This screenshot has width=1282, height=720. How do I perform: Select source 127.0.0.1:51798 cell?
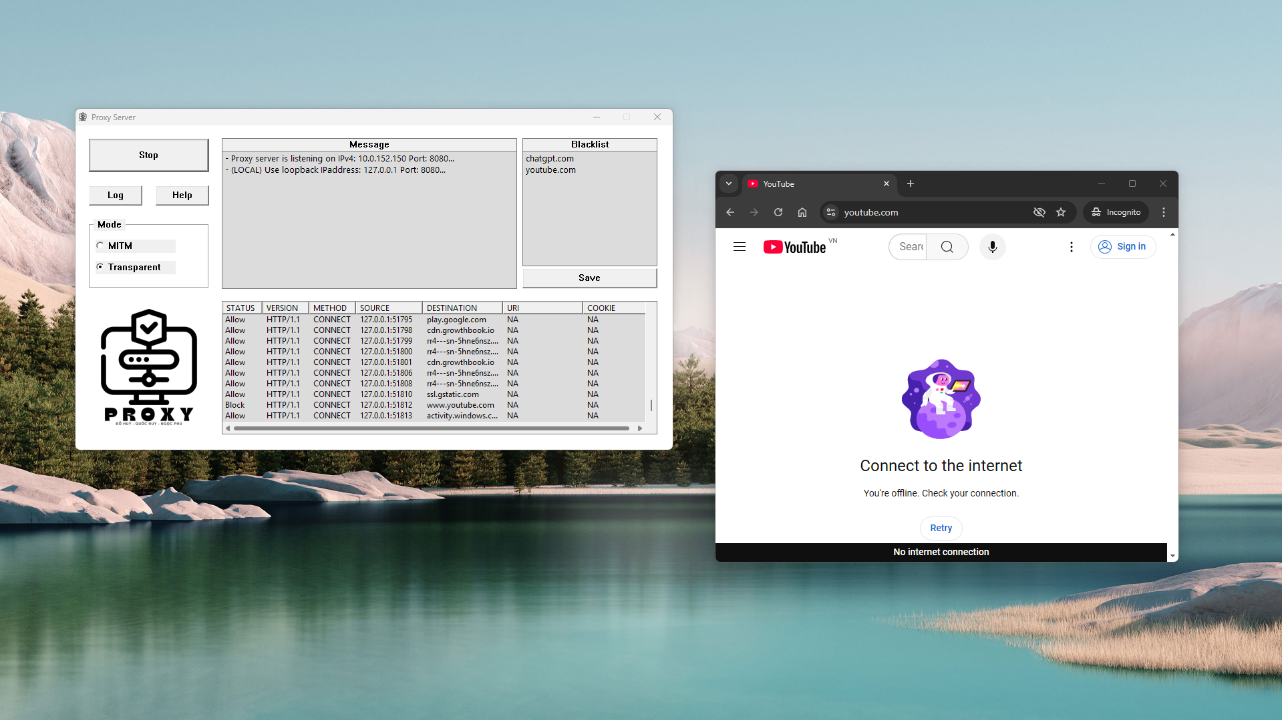[386, 330]
